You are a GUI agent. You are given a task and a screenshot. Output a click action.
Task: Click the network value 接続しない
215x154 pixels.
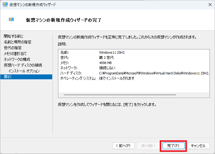[107, 68]
